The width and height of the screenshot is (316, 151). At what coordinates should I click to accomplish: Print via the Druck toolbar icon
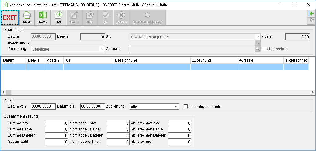pyautogui.click(x=27, y=17)
